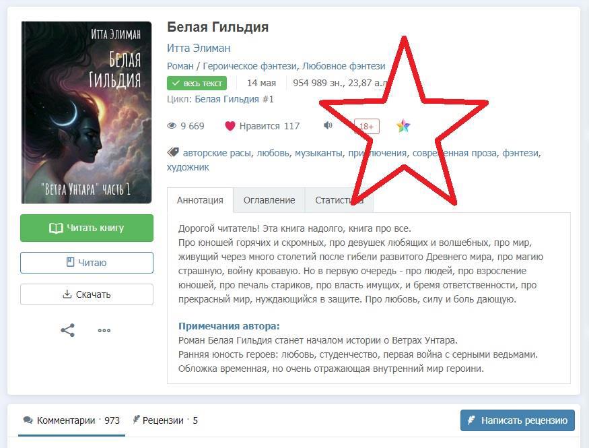The width and height of the screenshot is (589, 448).
Task: Click the share icon below Скачать
Action: point(67,330)
